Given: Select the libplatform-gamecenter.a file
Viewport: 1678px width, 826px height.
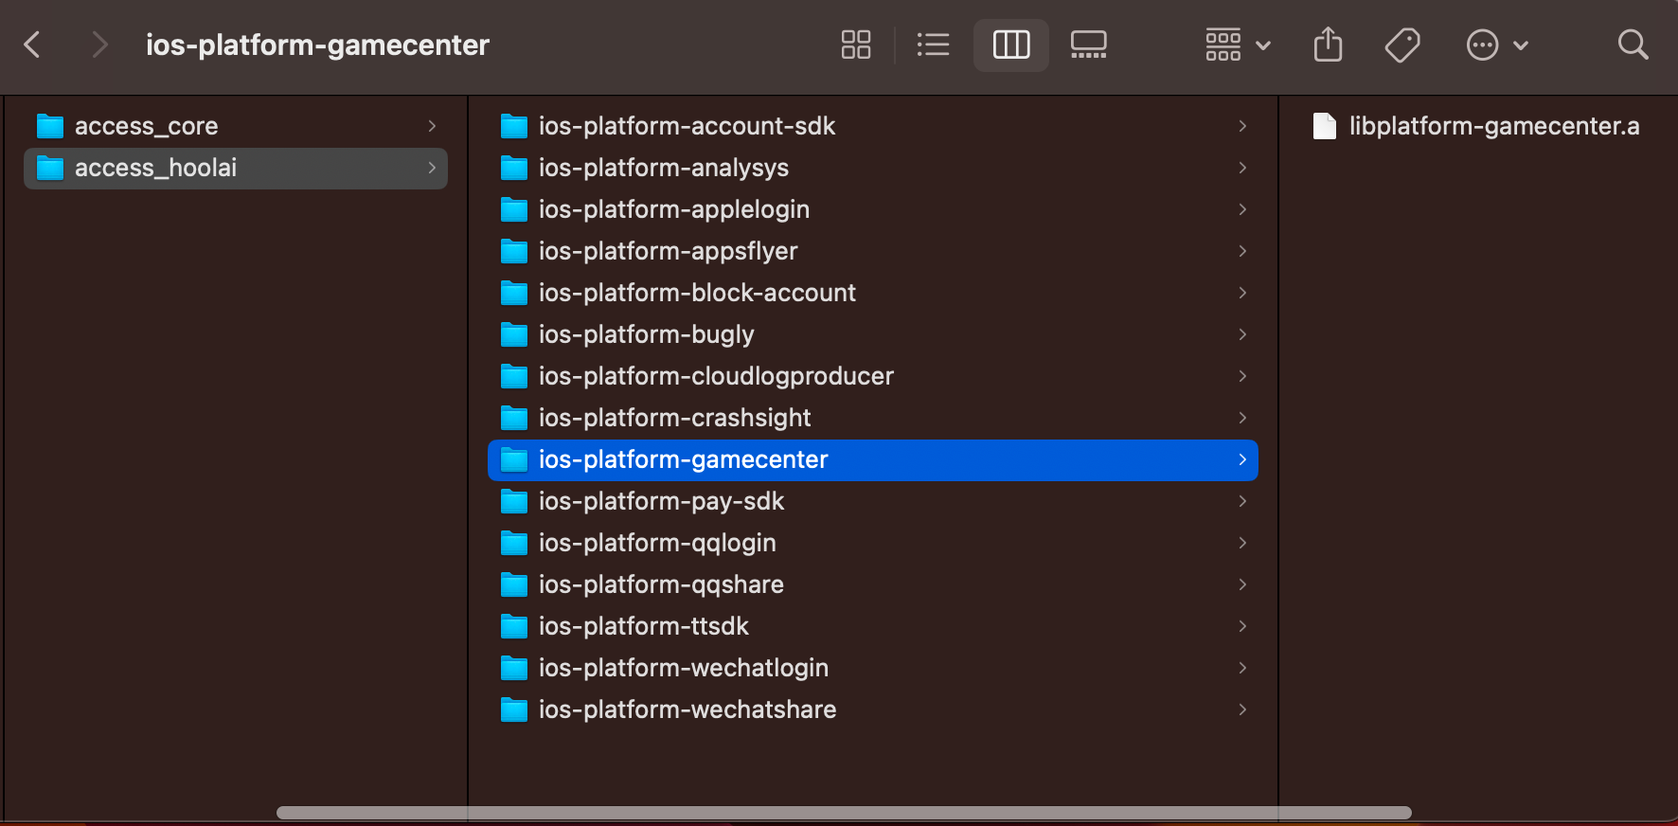Looking at the screenshot, I should click(x=1477, y=126).
